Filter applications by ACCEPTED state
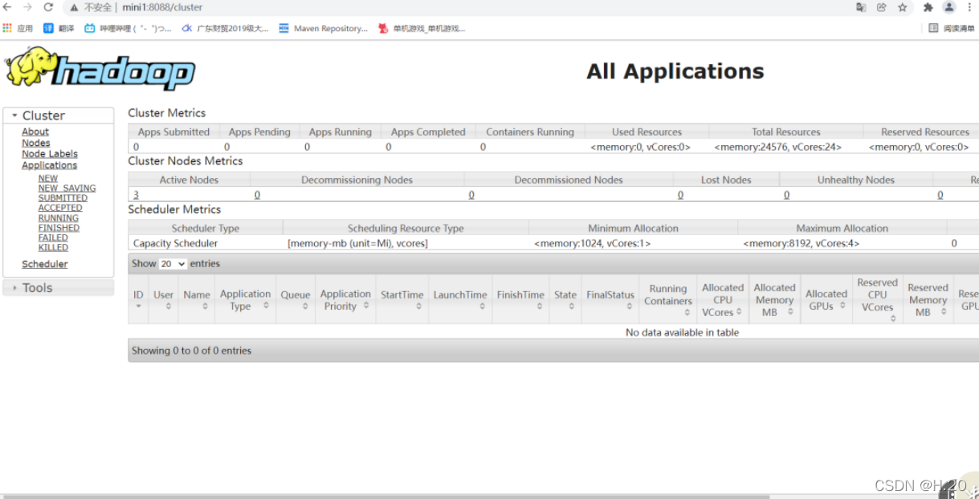 60,208
